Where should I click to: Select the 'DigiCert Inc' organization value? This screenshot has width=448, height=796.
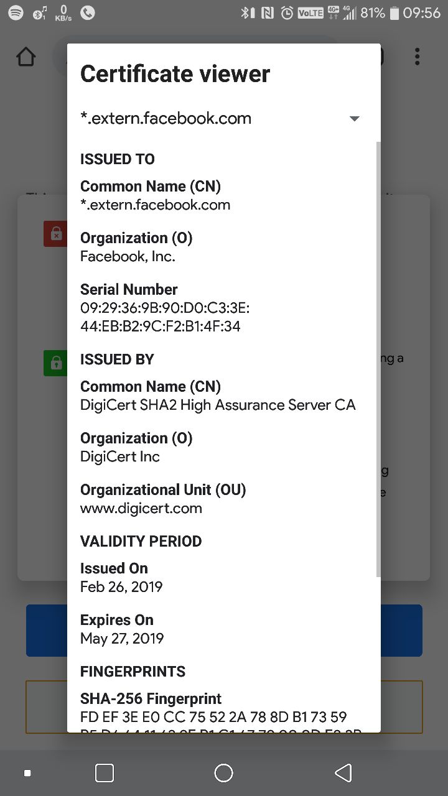120,456
